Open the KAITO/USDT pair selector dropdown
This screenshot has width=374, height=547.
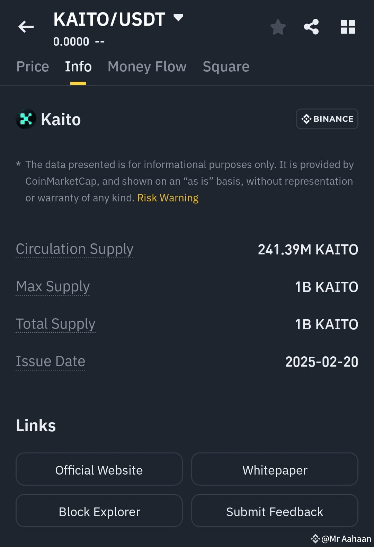point(179,17)
